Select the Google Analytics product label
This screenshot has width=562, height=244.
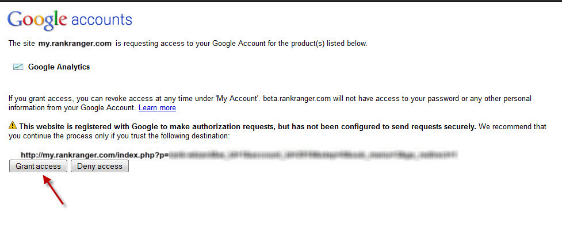tap(59, 67)
